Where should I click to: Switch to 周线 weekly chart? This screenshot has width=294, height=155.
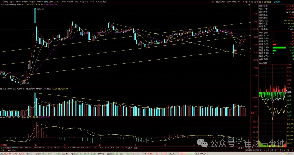[51, 2]
